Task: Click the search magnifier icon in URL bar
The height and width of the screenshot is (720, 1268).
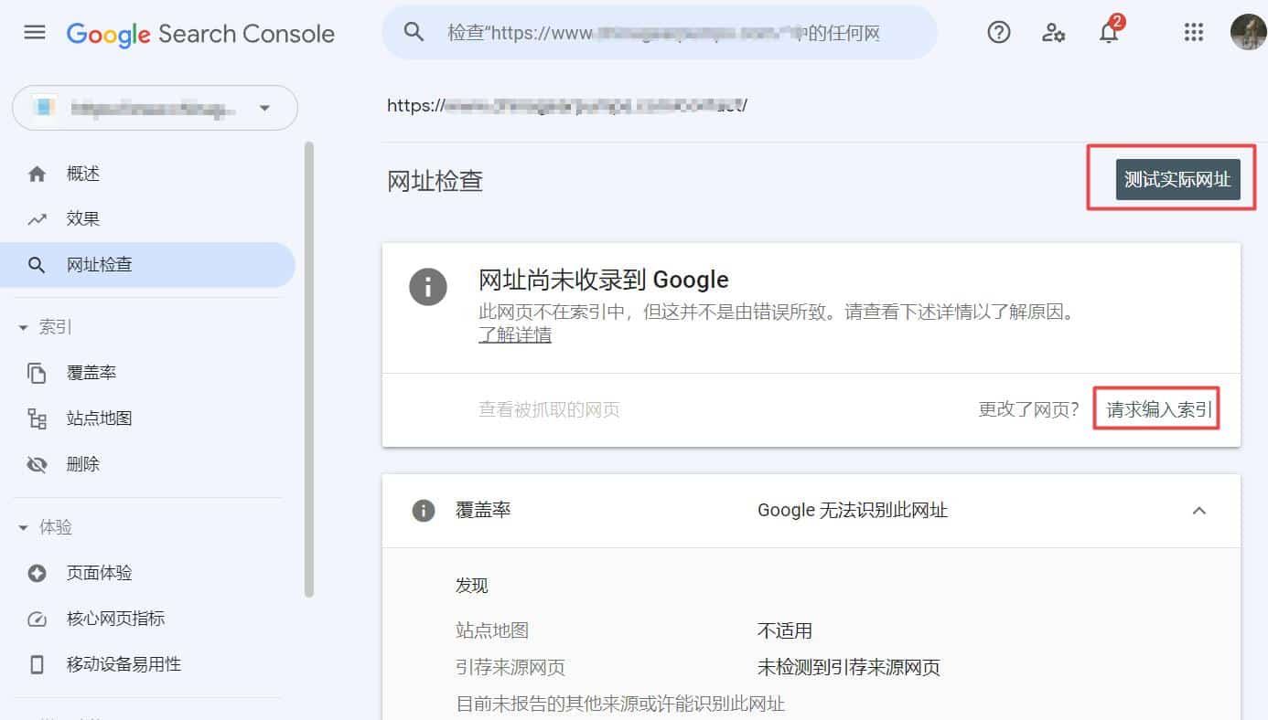Action: 414,33
